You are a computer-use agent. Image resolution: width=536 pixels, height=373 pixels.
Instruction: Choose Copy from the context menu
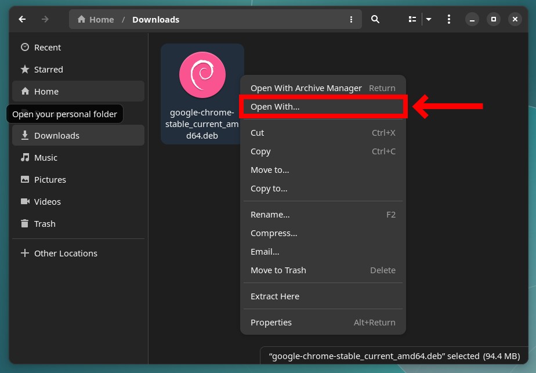[323, 151]
